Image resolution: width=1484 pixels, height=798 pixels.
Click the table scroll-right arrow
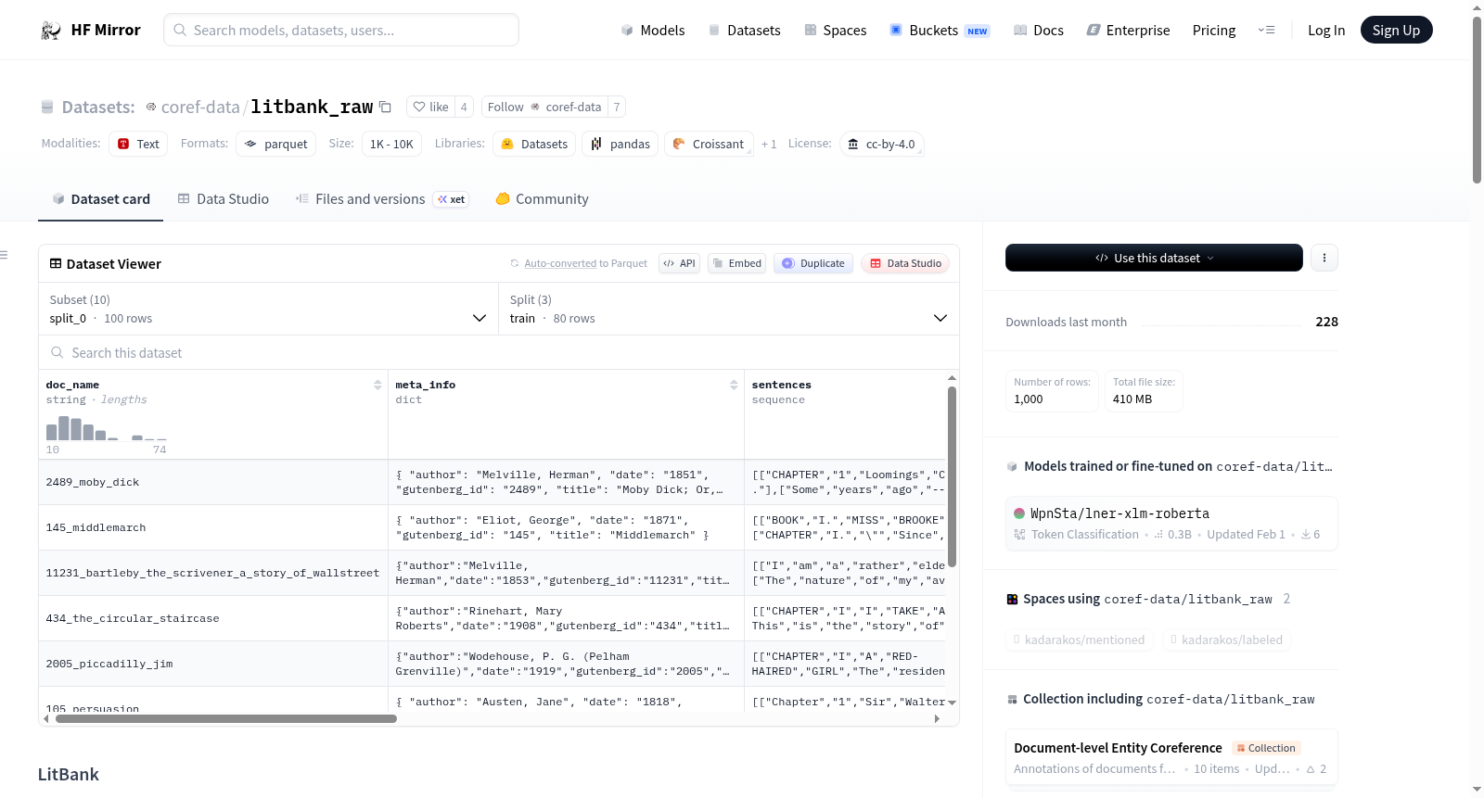pyautogui.click(x=937, y=718)
